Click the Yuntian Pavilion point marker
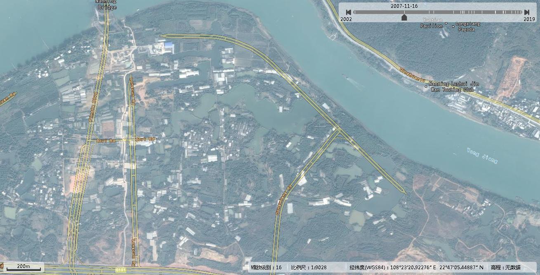 coord(446,24)
